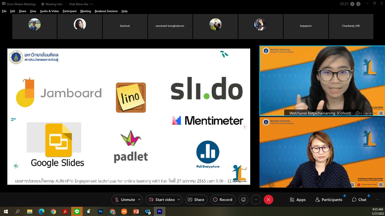The image size is (385, 216).
Task: Open the Apps panel
Action: tap(297, 200)
